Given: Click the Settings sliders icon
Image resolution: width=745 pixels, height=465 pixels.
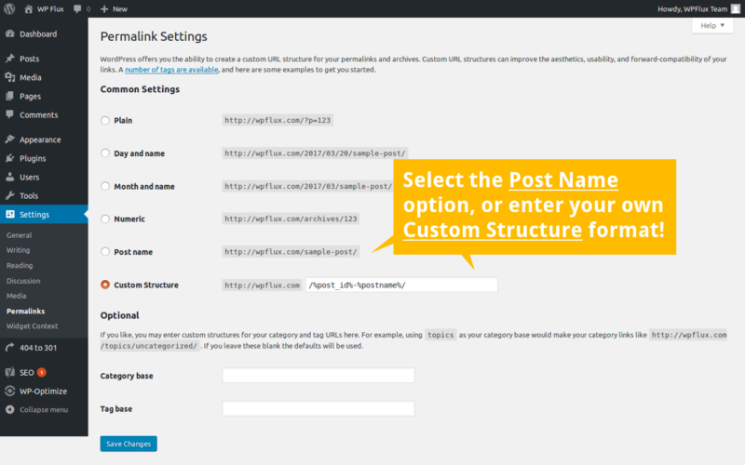Looking at the screenshot, I should [9, 215].
